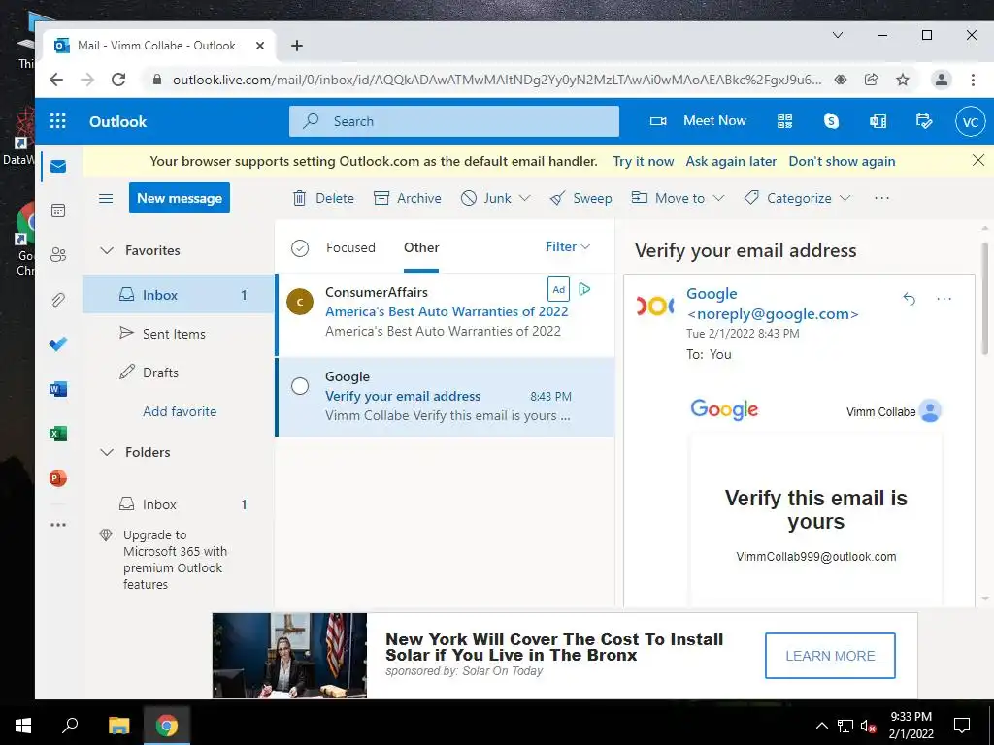Open the Office apps icon in header

878,121
